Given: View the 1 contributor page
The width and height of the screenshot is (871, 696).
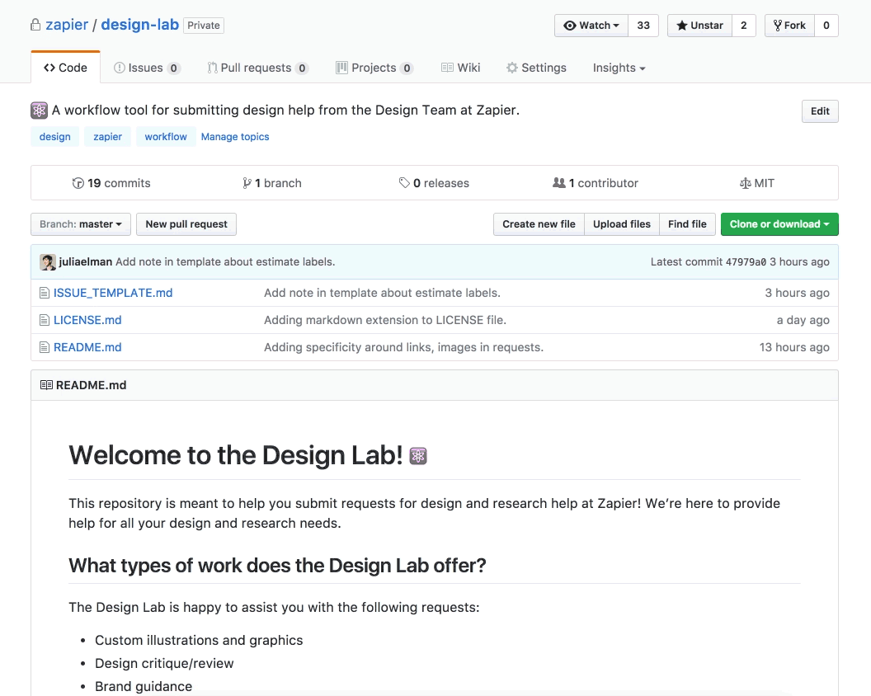Looking at the screenshot, I should coord(596,183).
